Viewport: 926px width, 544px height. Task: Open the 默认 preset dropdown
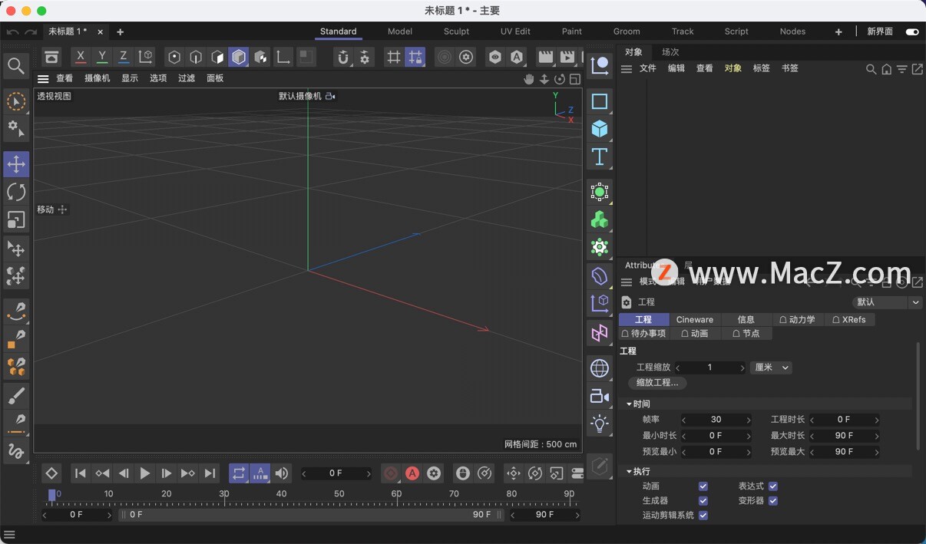tap(887, 302)
